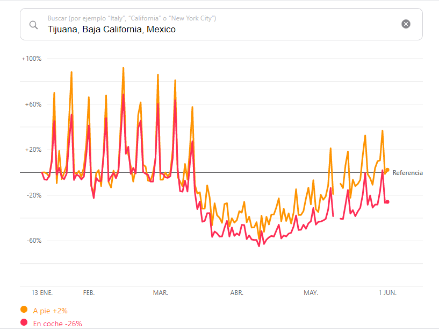Clear the Tijuana search text
The width and height of the screenshot is (439, 330).
(x=406, y=24)
